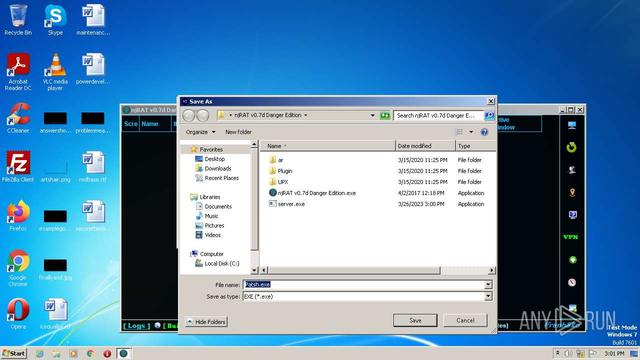Open the Save as type combo box
Viewport: 640px width, 360px height.
pyautogui.click(x=367, y=296)
